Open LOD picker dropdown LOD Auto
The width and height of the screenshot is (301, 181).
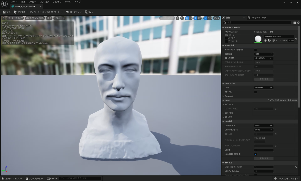[x=264, y=88]
